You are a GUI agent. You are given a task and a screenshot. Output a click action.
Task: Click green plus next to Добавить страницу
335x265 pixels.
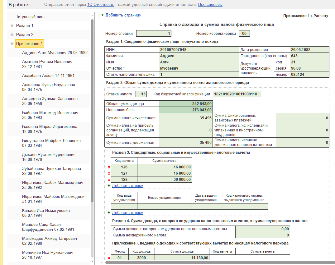pos(102,15)
